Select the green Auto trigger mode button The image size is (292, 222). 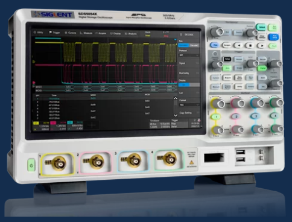tap(227, 68)
